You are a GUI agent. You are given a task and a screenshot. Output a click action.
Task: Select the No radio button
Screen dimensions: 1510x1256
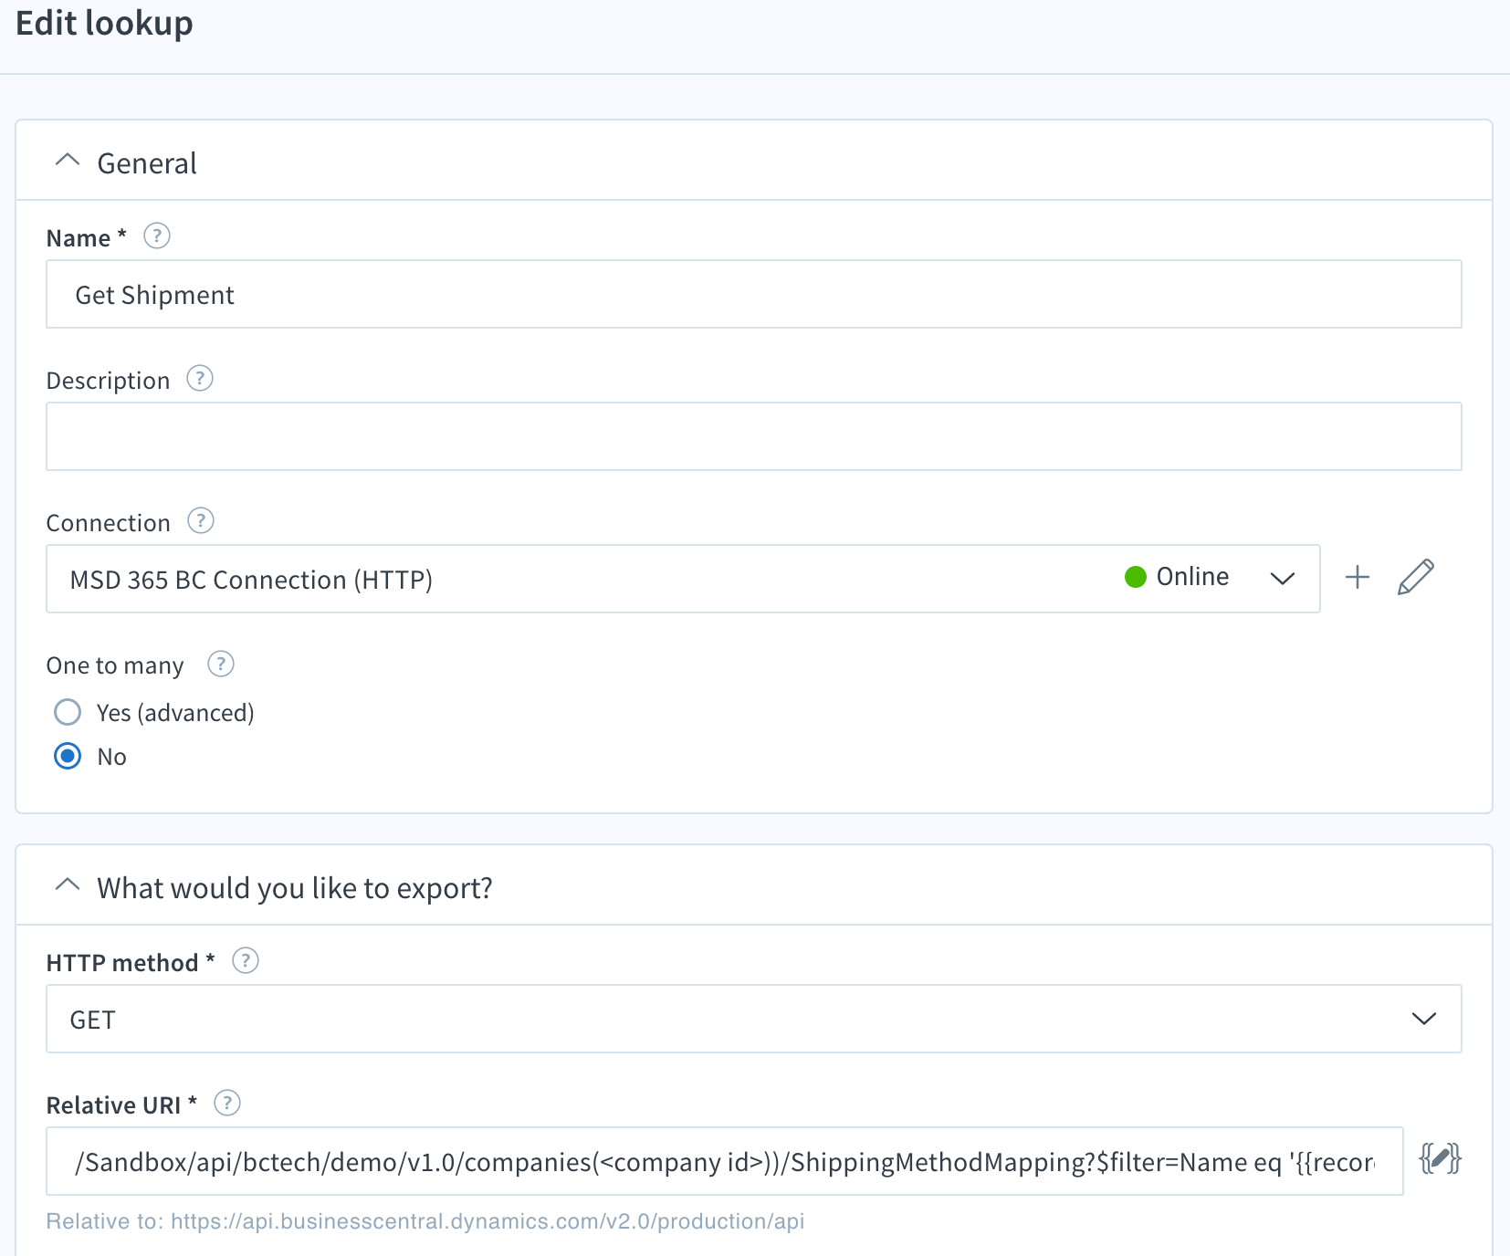(67, 756)
